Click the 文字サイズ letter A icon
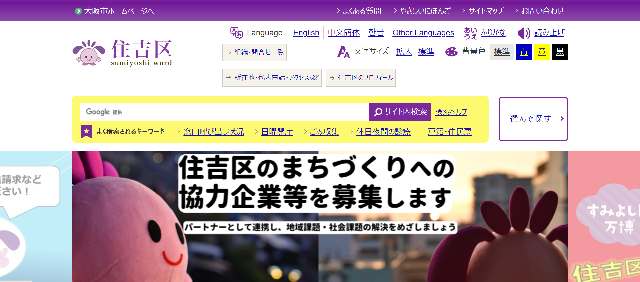Viewport: 640px width, 282px height. [x=343, y=52]
